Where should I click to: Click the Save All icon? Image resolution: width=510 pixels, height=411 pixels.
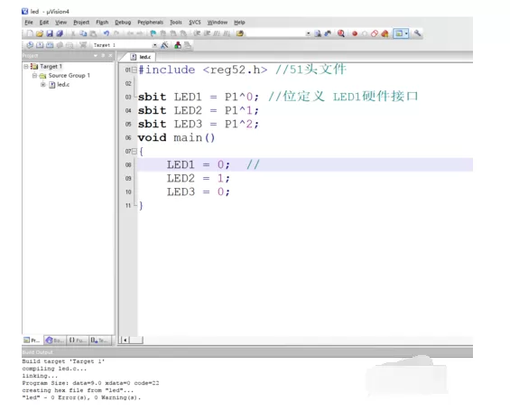pos(60,33)
